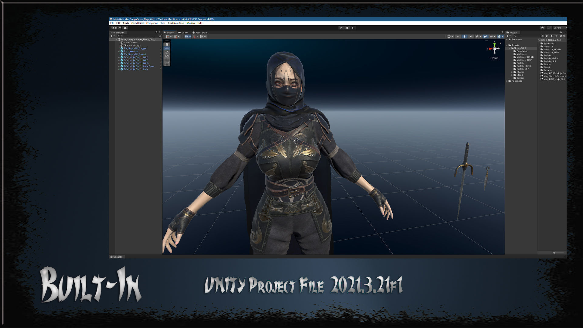Toggle the Project panel lock

(x=561, y=32)
